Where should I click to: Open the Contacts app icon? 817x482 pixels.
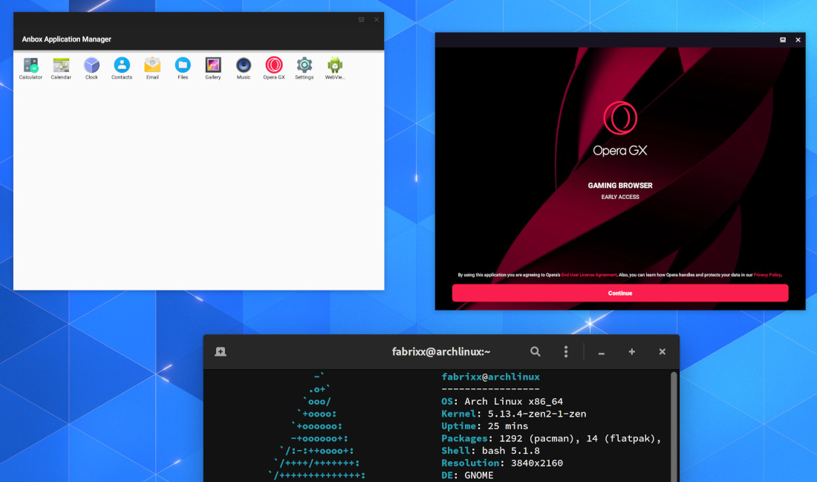pos(122,68)
